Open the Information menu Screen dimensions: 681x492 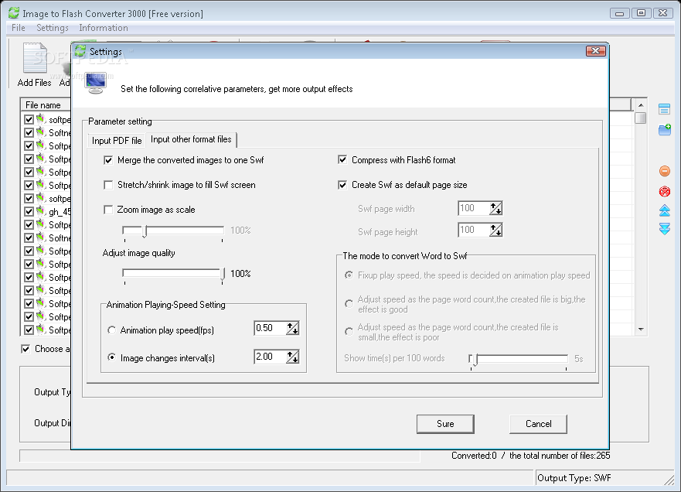point(104,28)
